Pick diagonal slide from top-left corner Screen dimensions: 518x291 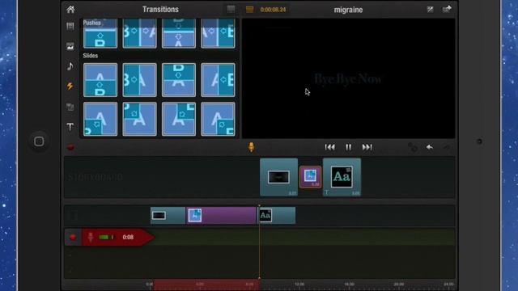[x=139, y=119]
